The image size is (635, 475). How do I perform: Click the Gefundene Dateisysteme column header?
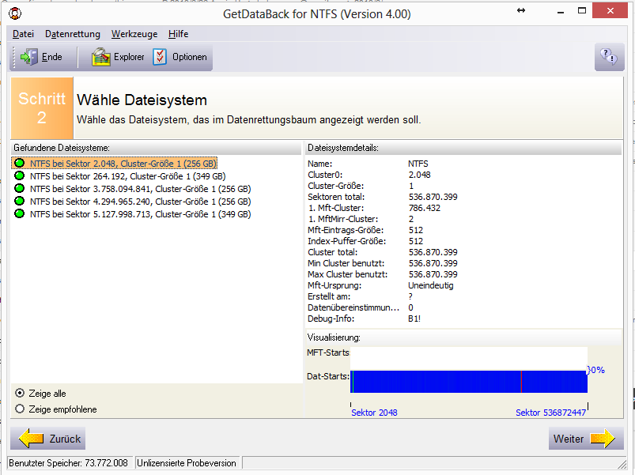[157, 148]
